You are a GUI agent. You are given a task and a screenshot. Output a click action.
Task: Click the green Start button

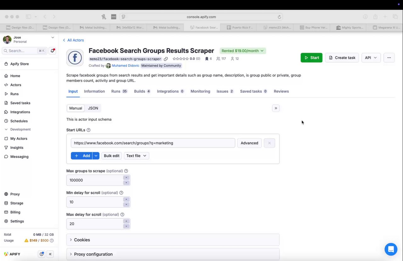pos(311,58)
